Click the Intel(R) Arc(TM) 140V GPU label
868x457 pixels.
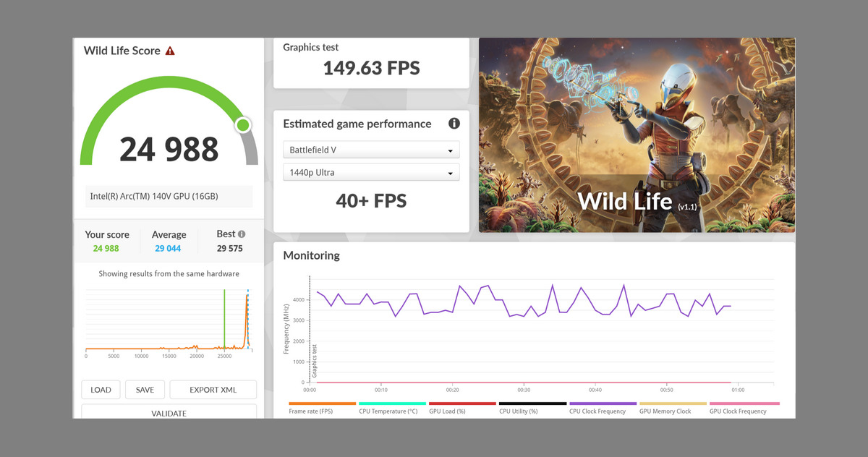pyautogui.click(x=154, y=196)
